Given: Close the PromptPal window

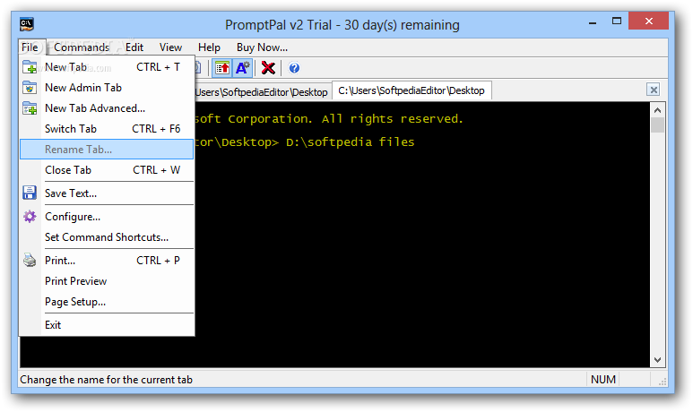Looking at the screenshot, I should point(648,21).
